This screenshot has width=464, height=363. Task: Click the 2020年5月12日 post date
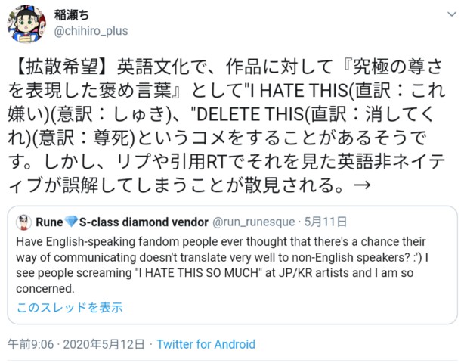click(105, 344)
